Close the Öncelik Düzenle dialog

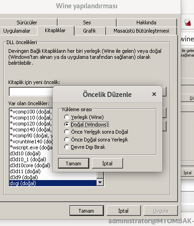point(154,94)
